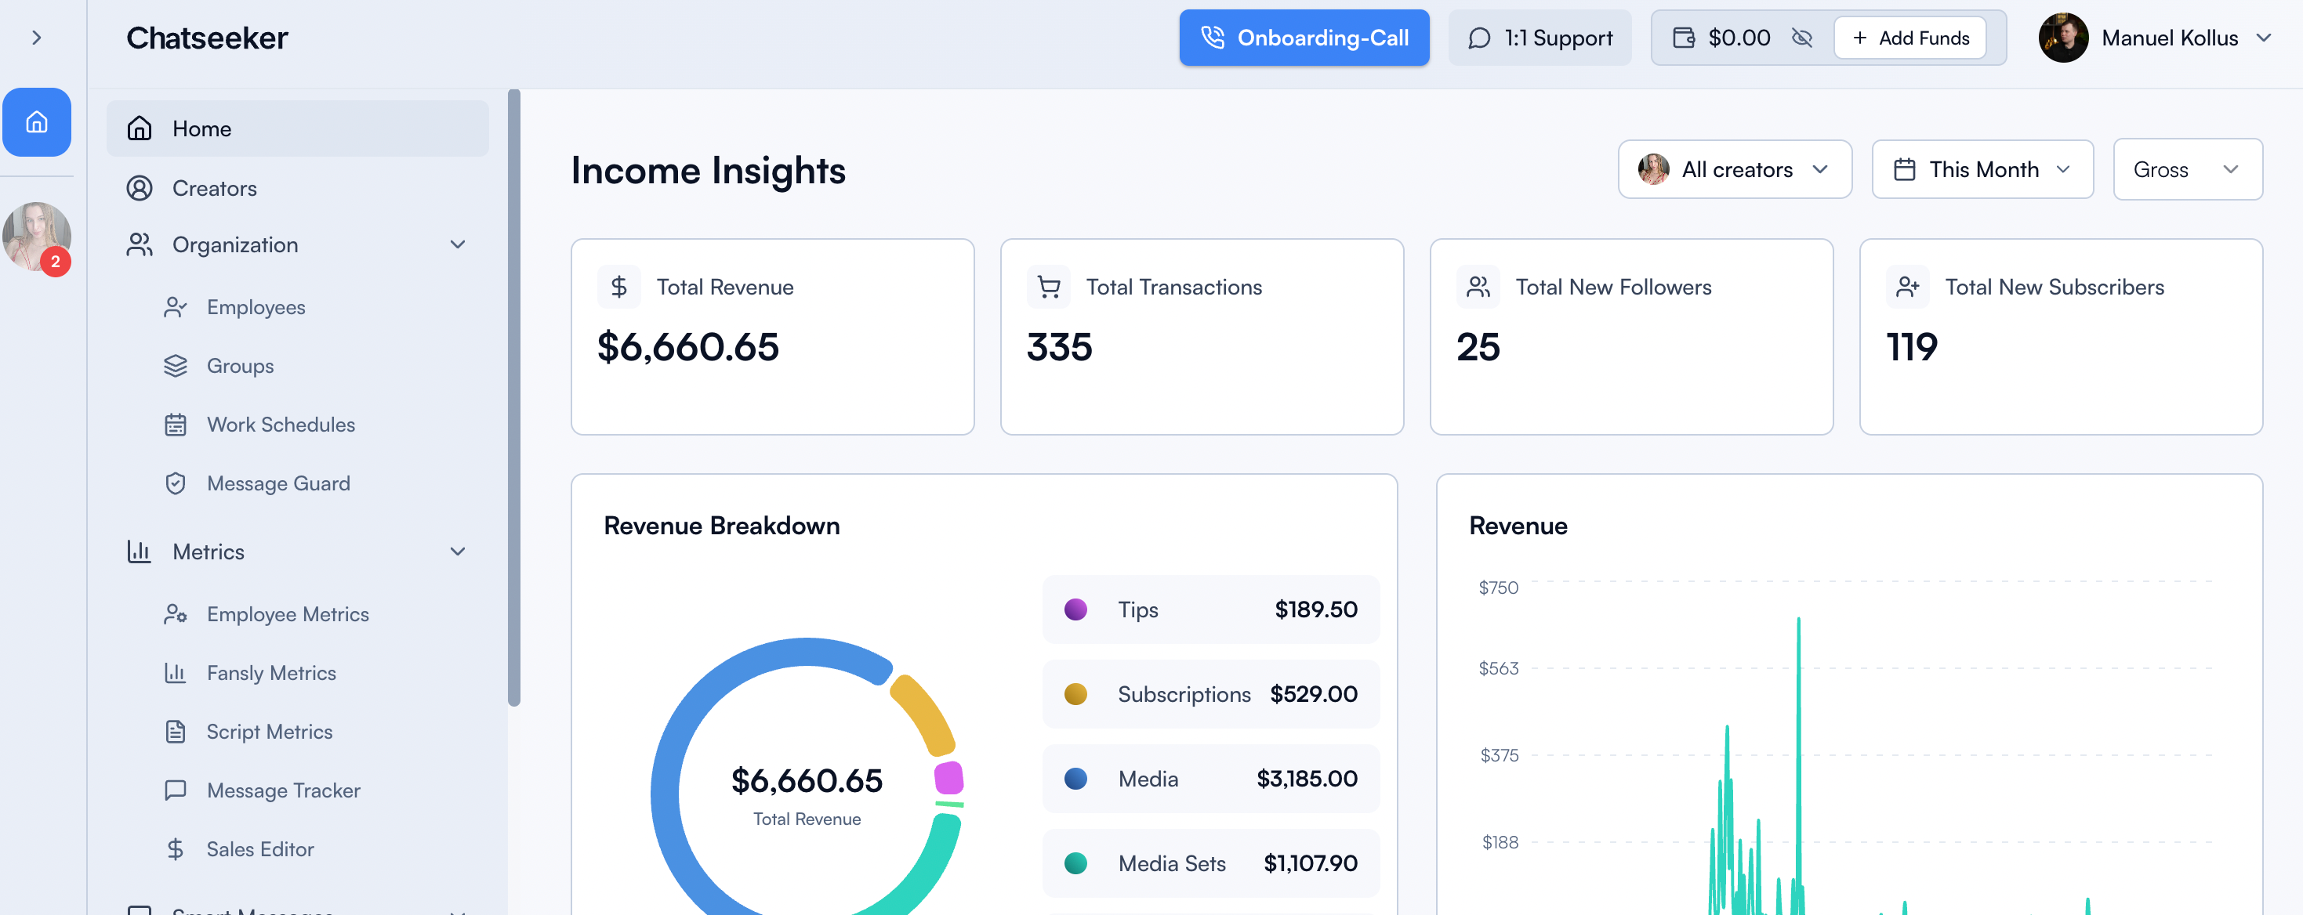This screenshot has height=915, width=2303.
Task: Click the sidebar vertical scrollbar
Action: coord(514,398)
